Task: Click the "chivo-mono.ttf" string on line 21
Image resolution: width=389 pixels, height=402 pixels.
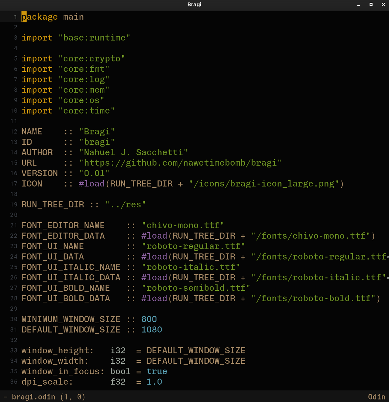Action: click(x=183, y=225)
